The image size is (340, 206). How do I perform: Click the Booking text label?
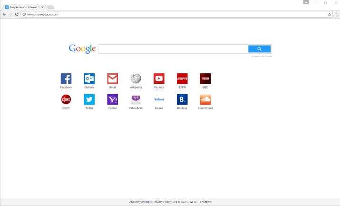point(182,108)
